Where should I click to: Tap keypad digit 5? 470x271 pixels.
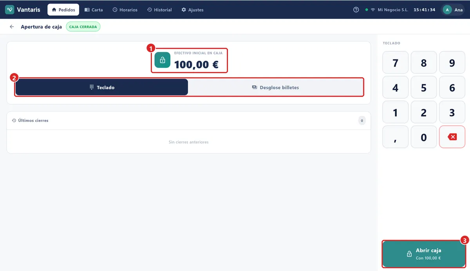424,87
